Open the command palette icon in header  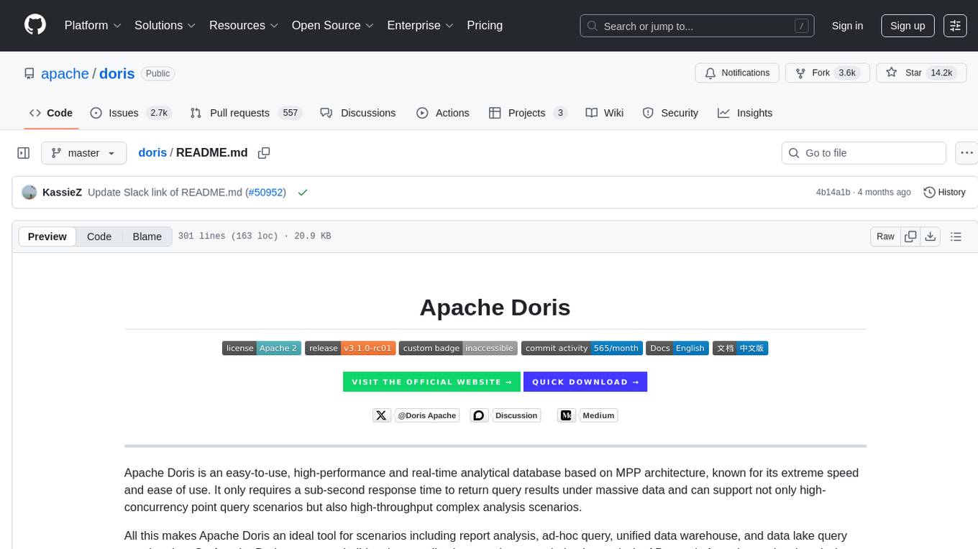[955, 25]
